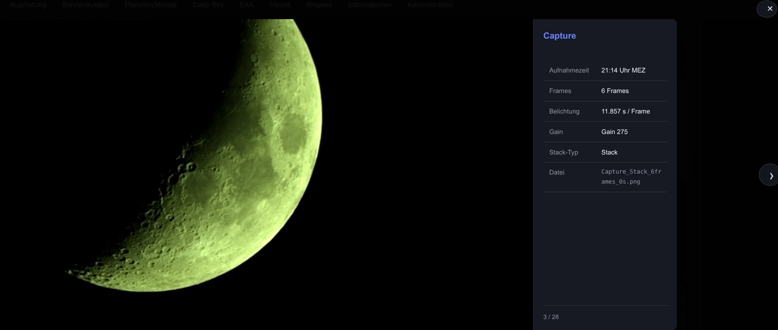Image resolution: width=778 pixels, height=330 pixels.
Task: Click the Datei label
Action: click(557, 172)
